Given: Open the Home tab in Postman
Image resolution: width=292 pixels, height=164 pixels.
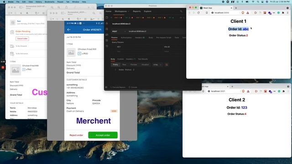Looking at the screenshot, I should point(109,11).
